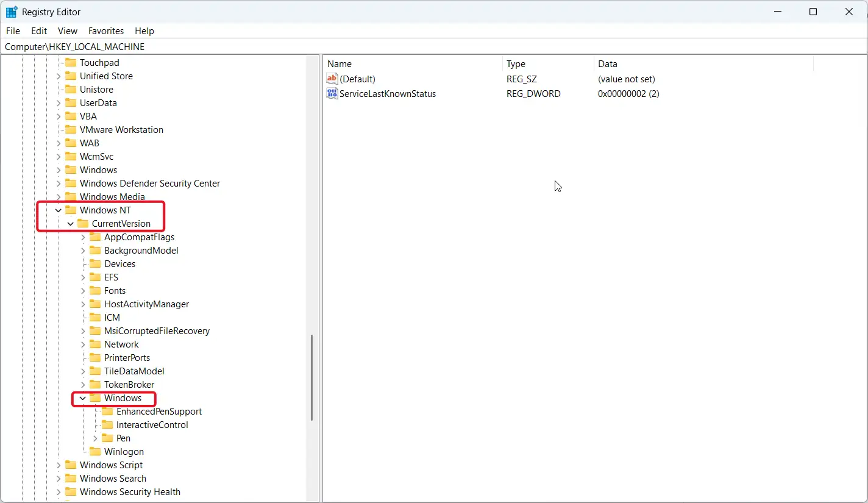Open the View menu
The height and width of the screenshot is (503, 868).
[68, 31]
